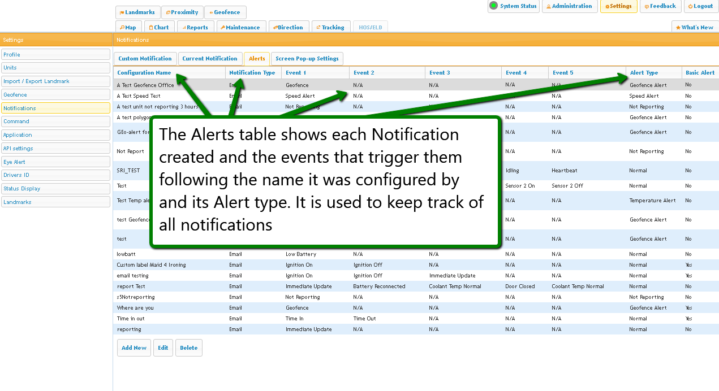Click the Add New button

tap(134, 348)
